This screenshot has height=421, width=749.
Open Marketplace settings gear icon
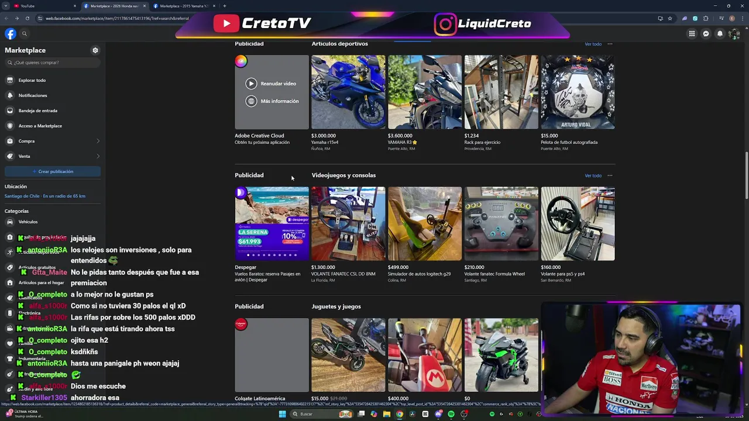[95, 50]
